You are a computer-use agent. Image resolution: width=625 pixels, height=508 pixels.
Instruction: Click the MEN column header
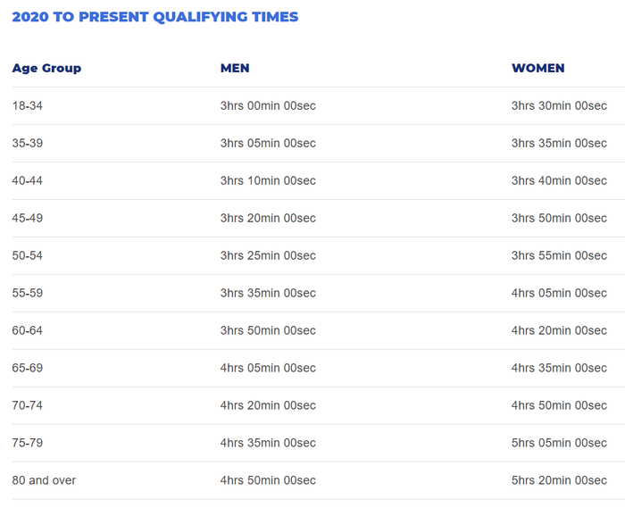click(x=235, y=68)
